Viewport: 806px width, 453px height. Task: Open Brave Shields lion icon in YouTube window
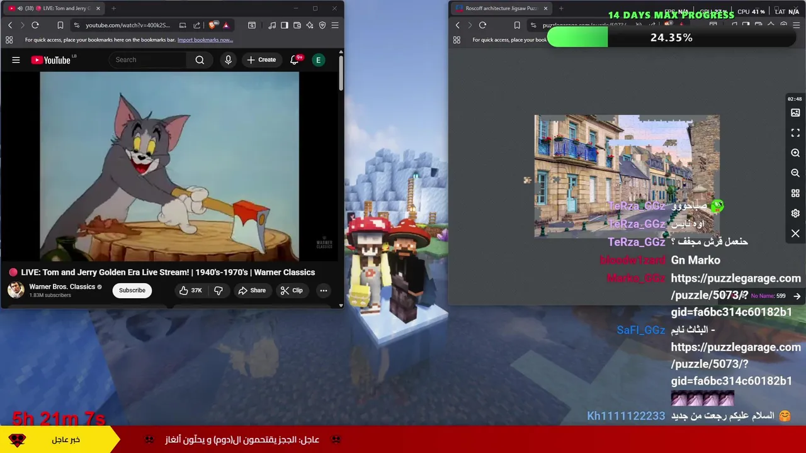(212, 25)
